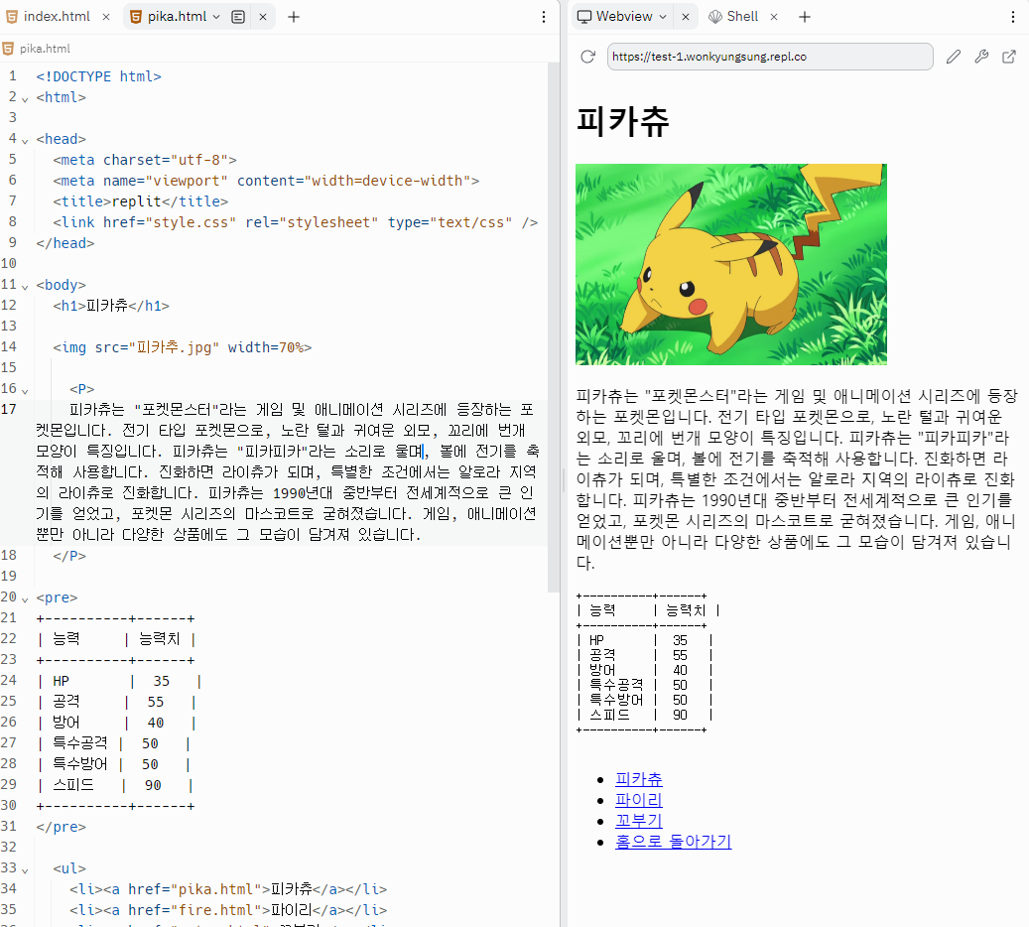Click the fire.html href code line
The width and height of the screenshot is (1029, 927).
(x=228, y=910)
